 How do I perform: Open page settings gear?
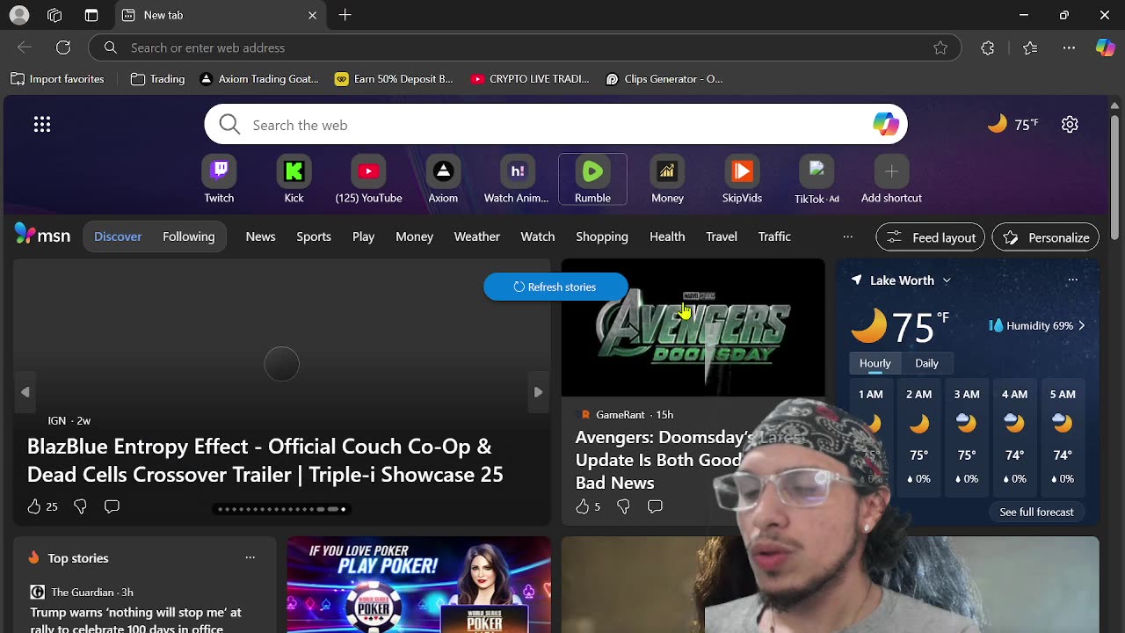pyautogui.click(x=1070, y=125)
